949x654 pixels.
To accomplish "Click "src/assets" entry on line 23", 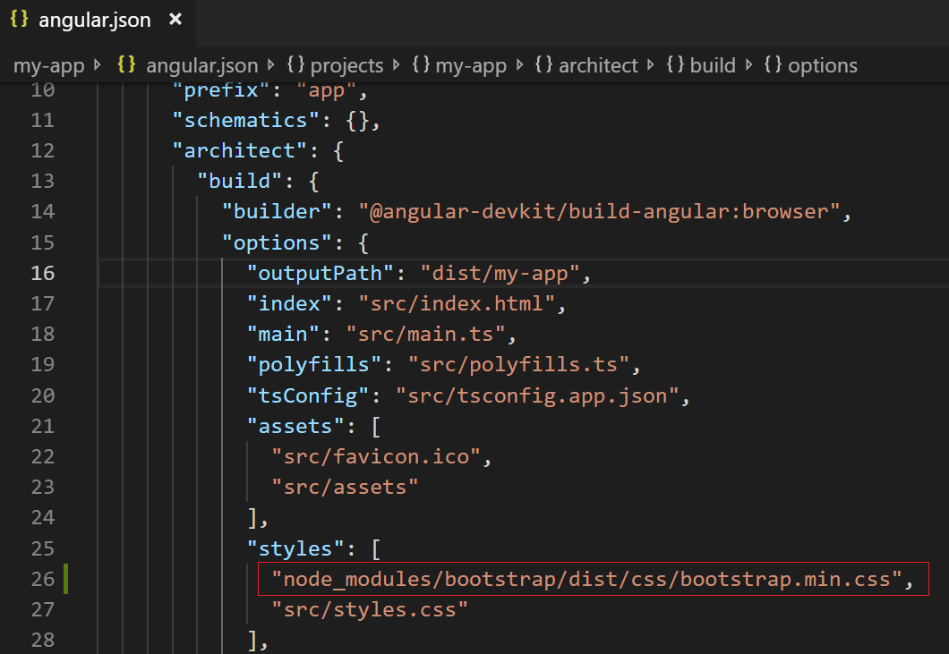I will coord(345,488).
